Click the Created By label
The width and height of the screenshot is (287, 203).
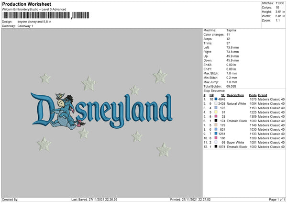click(10, 200)
